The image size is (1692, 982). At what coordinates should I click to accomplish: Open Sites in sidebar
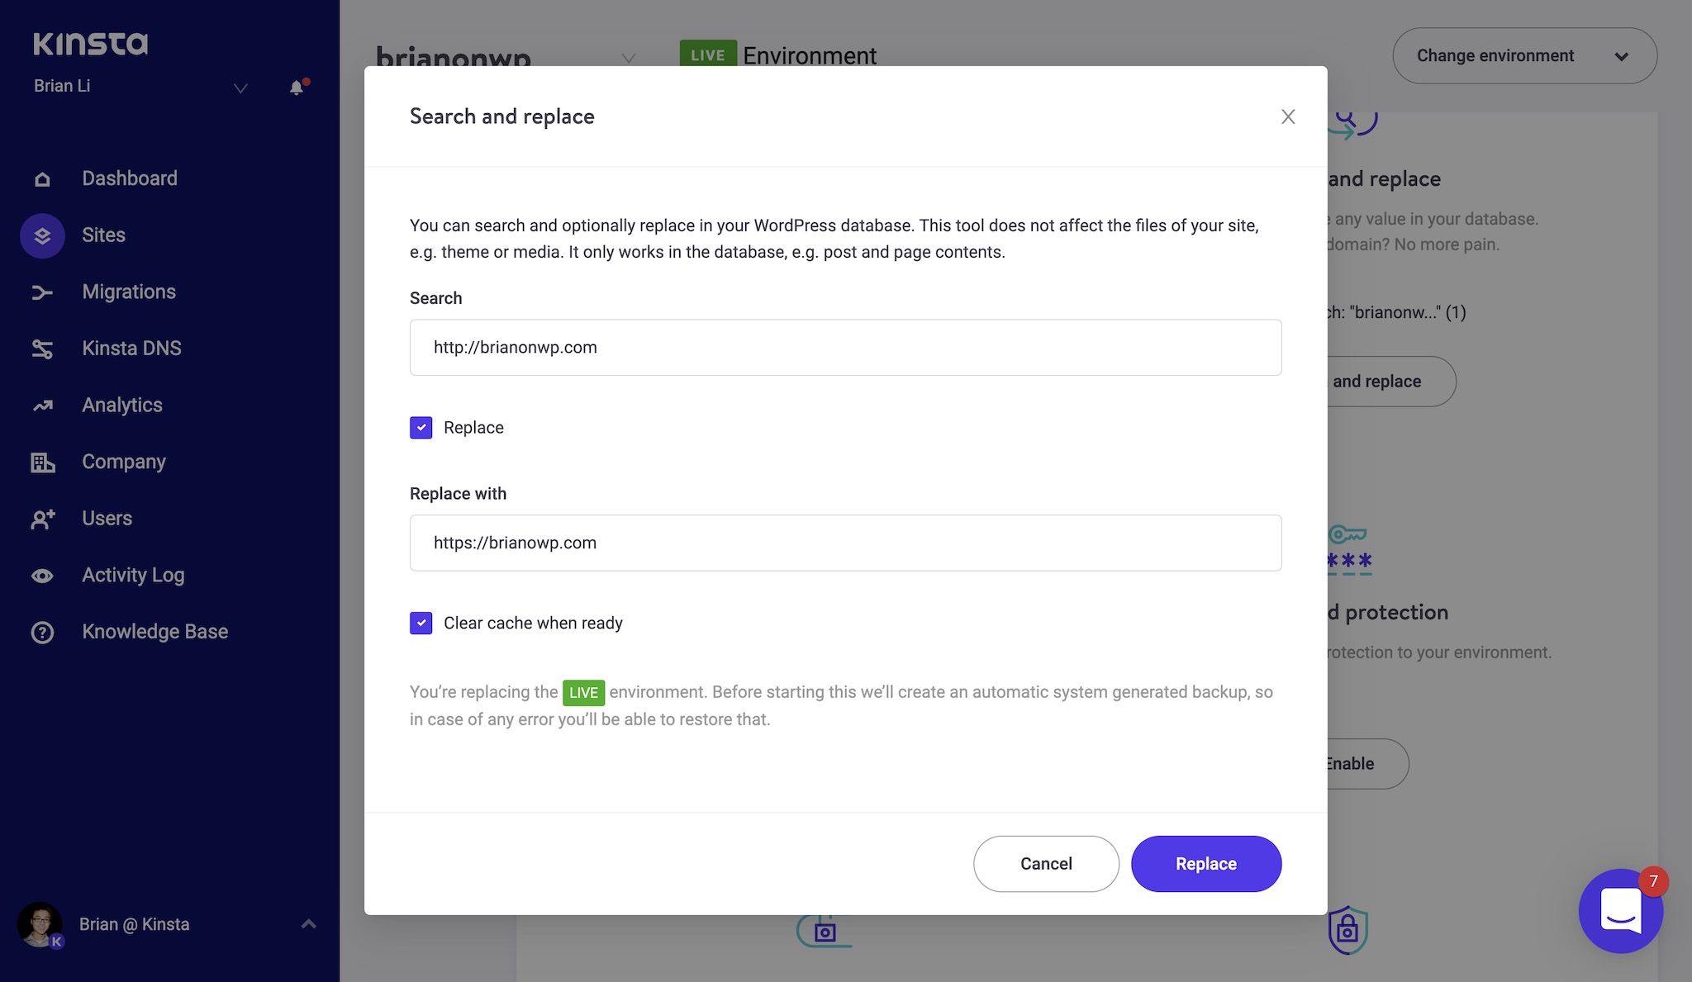click(x=104, y=235)
